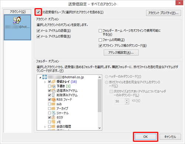Check the 下書き folder checkbox
185x144 pixels.
(50, 86)
